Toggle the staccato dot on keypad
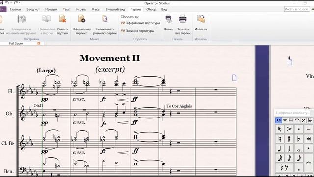Viewport: 314px width, 177px height. 299,129
